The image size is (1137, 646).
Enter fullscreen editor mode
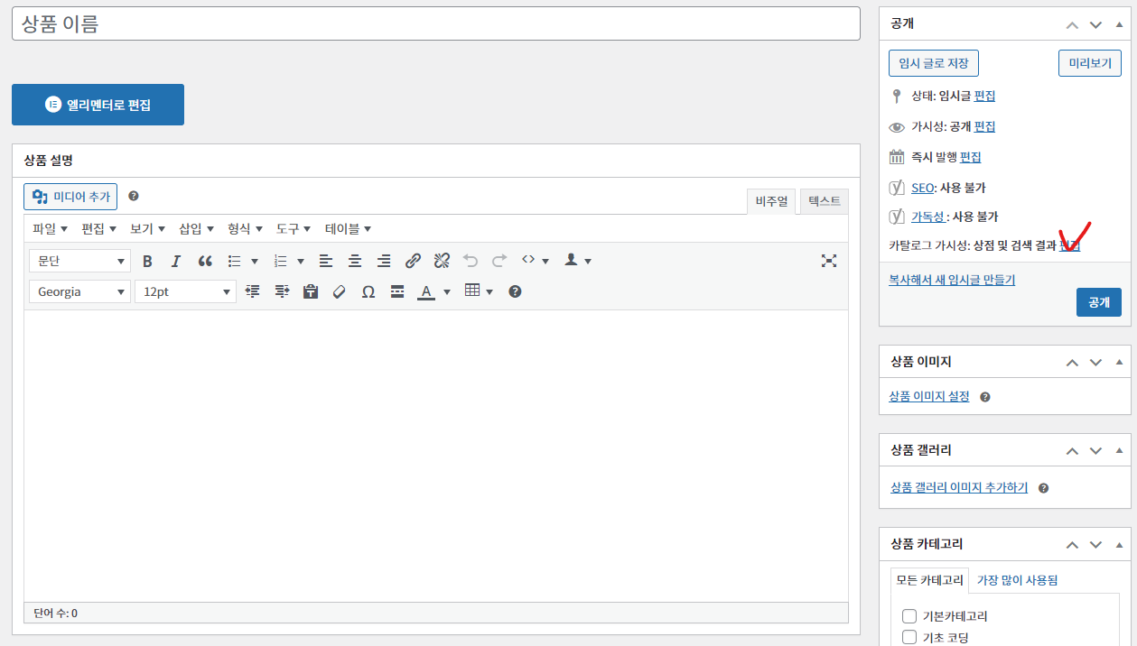828,262
